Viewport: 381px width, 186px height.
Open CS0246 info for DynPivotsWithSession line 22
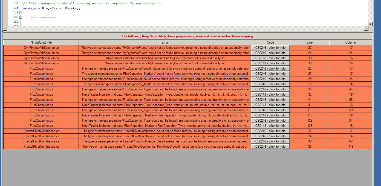(x=270, y=48)
